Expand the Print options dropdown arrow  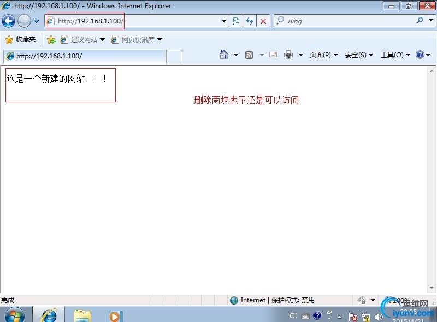300,55
